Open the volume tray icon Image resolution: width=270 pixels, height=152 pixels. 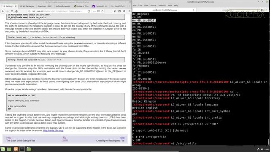tap(262, 149)
